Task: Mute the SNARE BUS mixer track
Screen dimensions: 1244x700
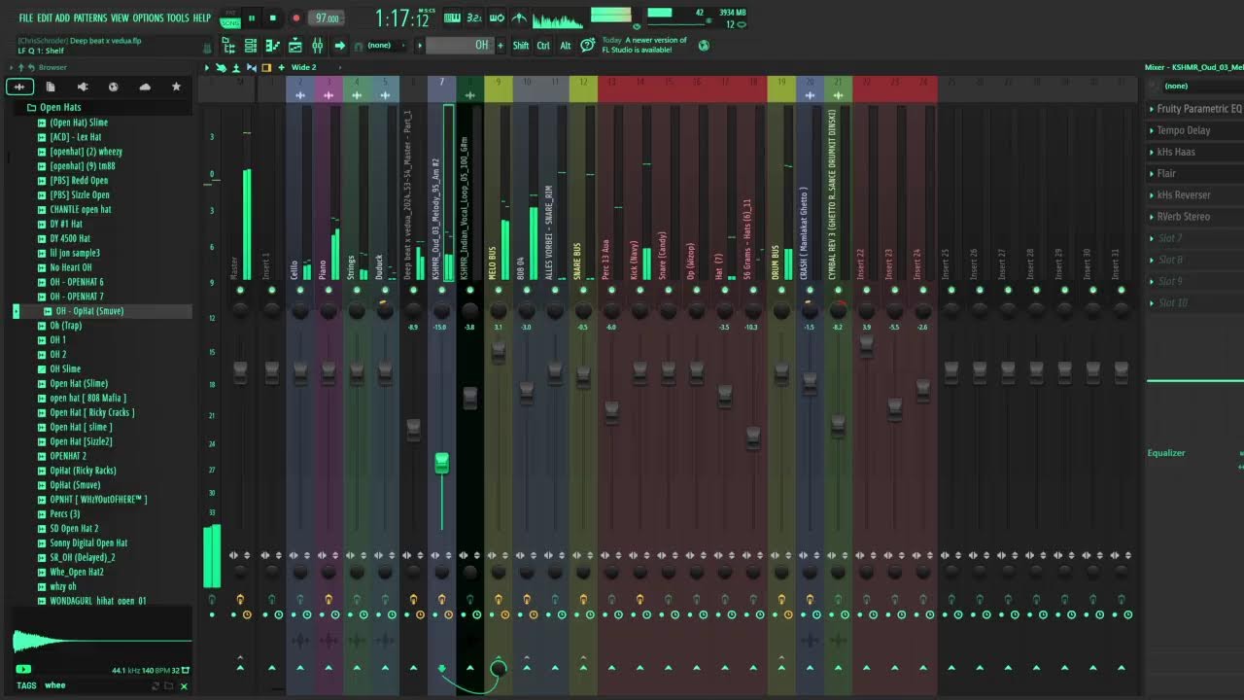Action: (x=583, y=290)
